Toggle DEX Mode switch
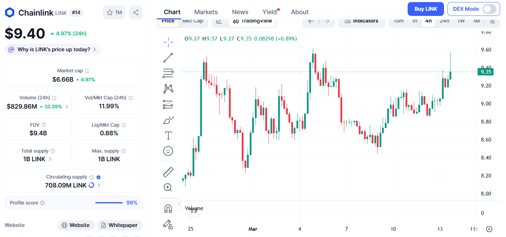 coord(489,9)
